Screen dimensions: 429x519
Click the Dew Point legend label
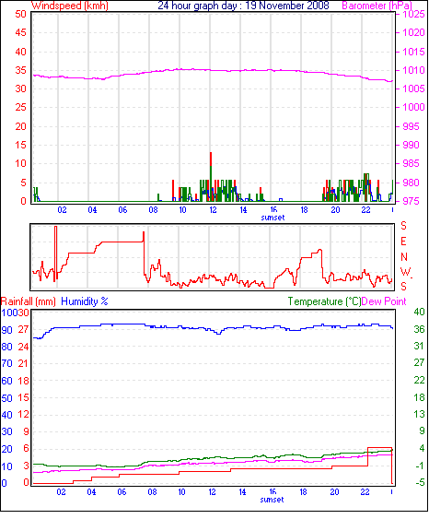point(384,301)
